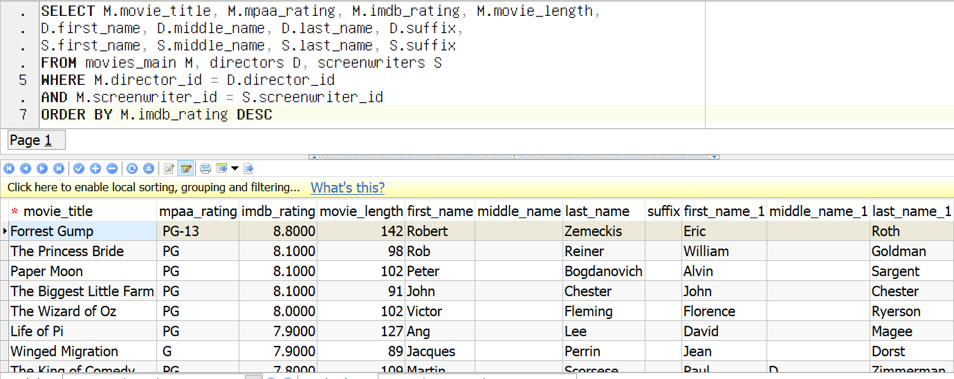This screenshot has width=954, height=379.
Task: Click the Zemeckis last name cell
Action: (604, 231)
